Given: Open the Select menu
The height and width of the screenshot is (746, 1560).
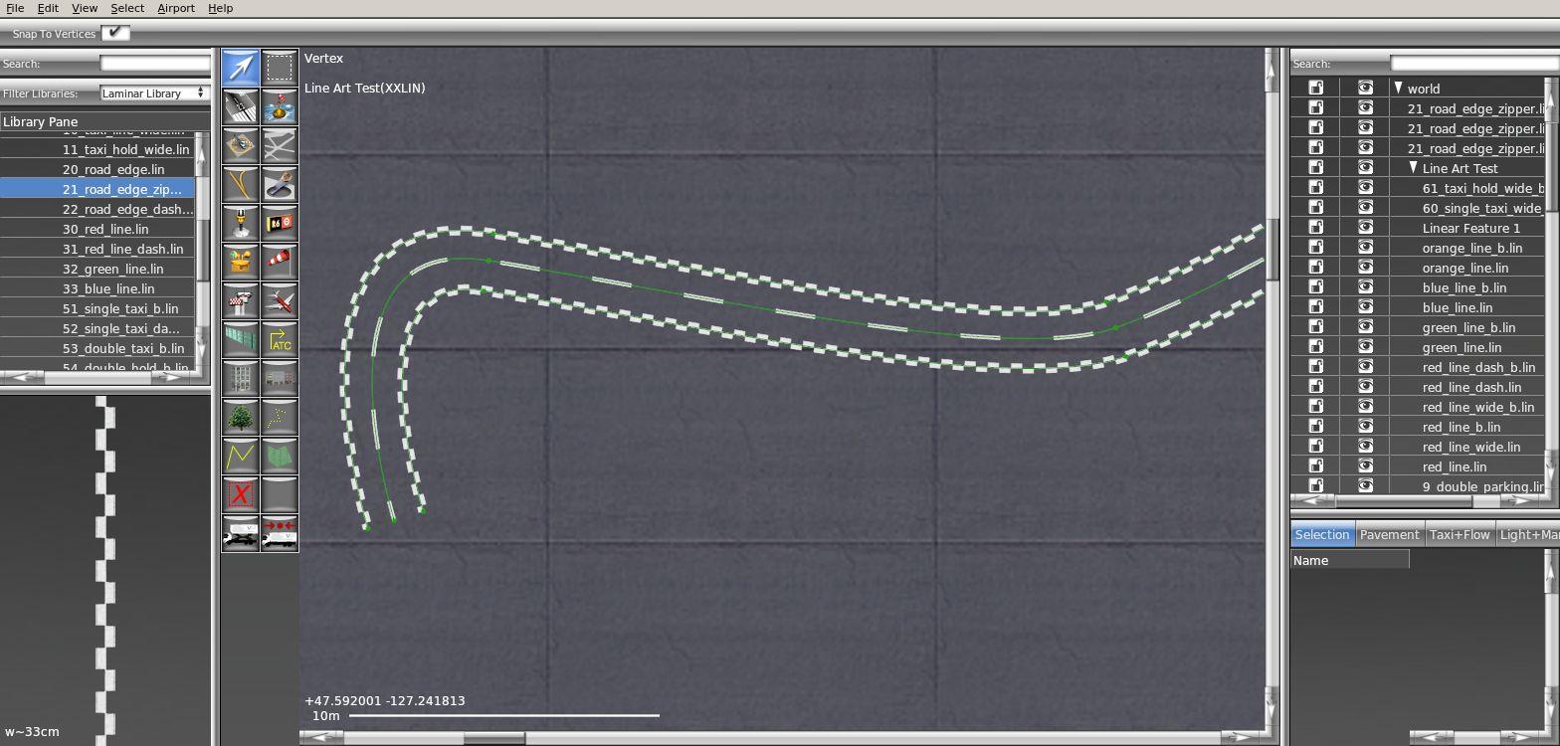Looking at the screenshot, I should click(127, 8).
